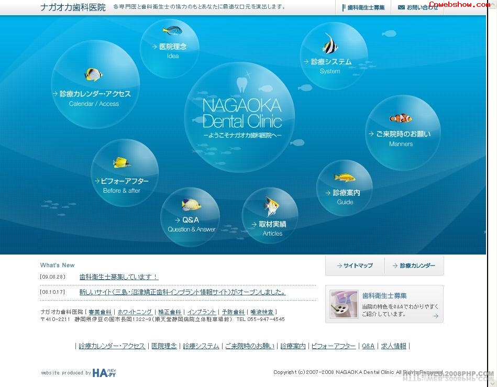Click the 唾液検査 link
The height and width of the screenshot is (387, 497).
pos(262,312)
